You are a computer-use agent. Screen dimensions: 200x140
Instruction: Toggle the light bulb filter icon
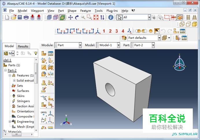[36, 53]
